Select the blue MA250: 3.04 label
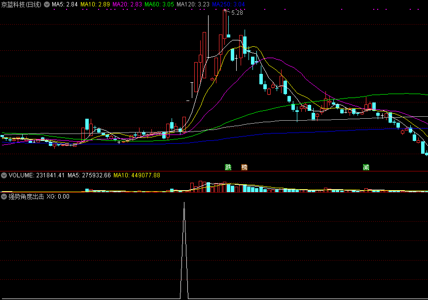The height and width of the screenshot is (300, 428). pyautogui.click(x=228, y=4)
